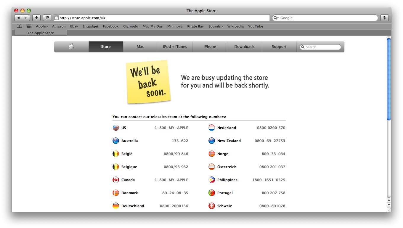Click the window resize corner grip
This screenshot has height=228, width=403.
tap(389, 210)
